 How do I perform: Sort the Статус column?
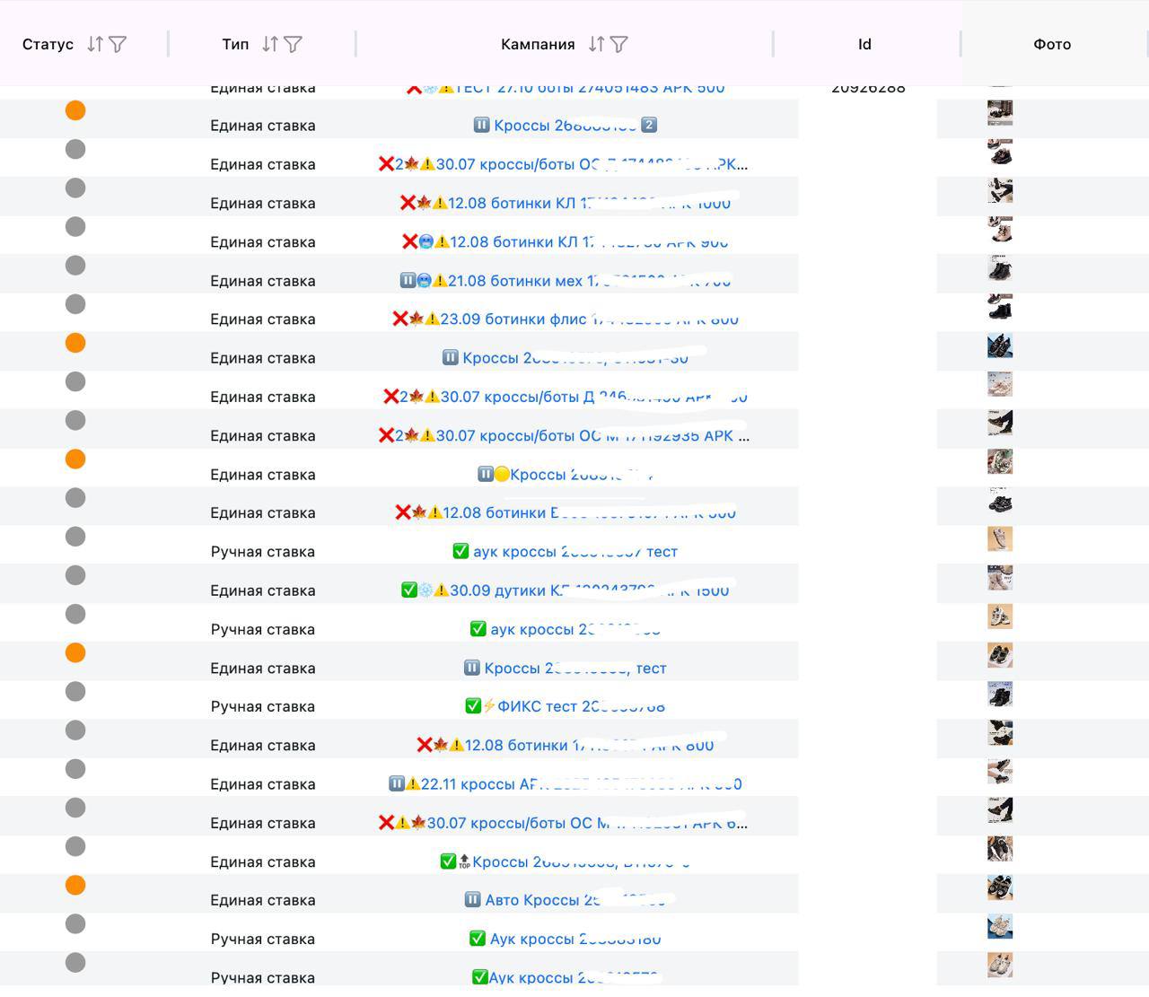(95, 44)
